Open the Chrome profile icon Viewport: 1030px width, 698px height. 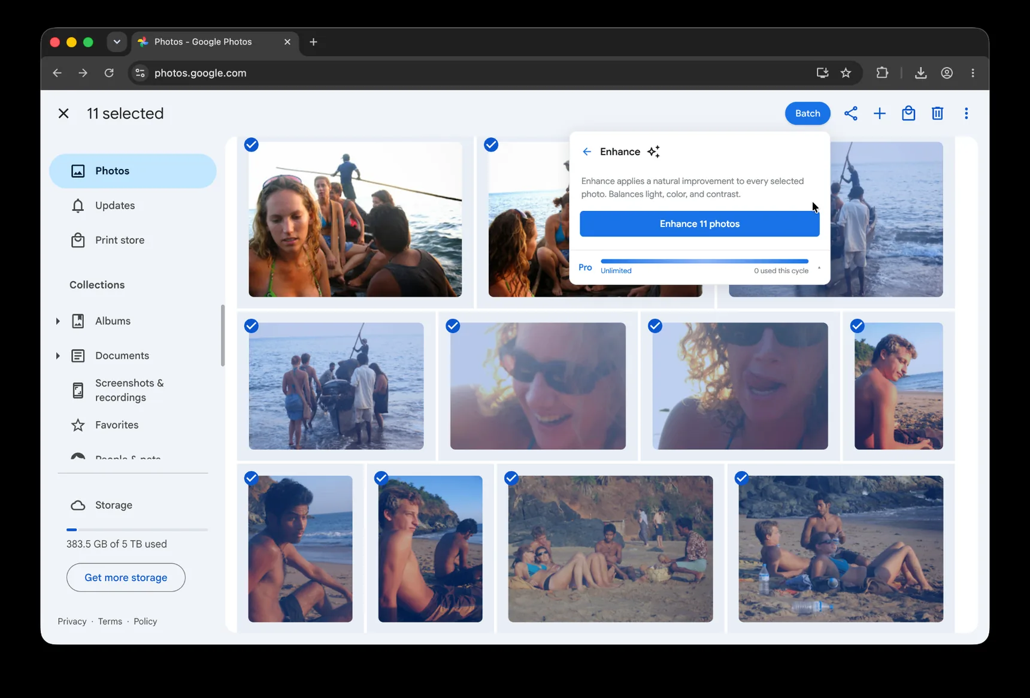(x=947, y=72)
